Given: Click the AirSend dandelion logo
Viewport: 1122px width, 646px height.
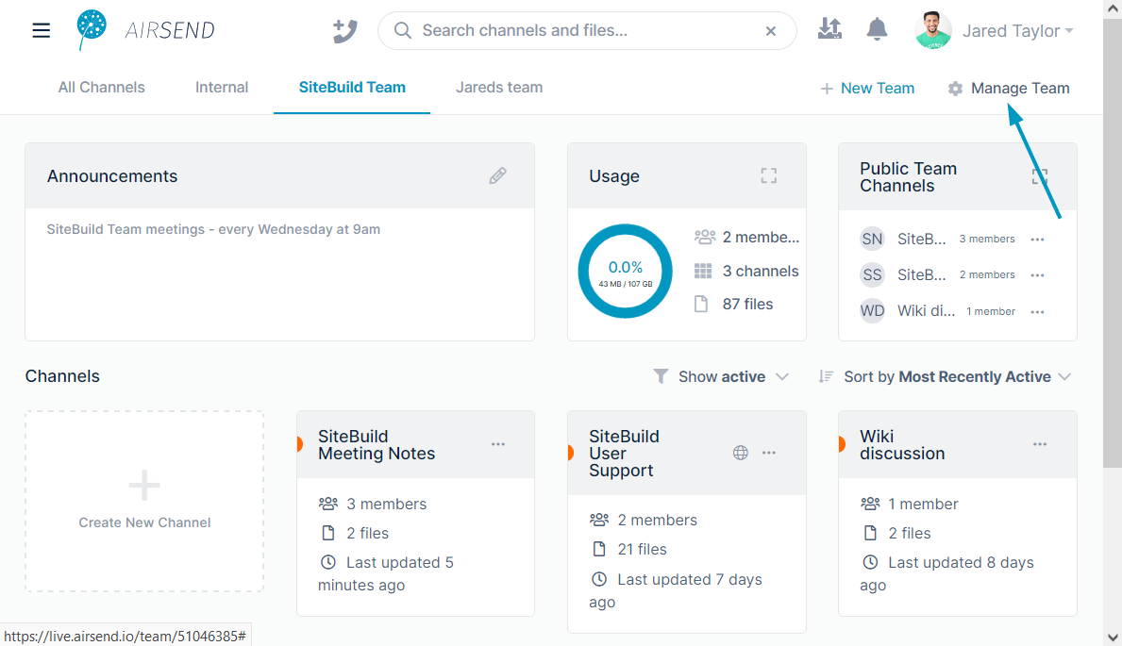Looking at the screenshot, I should click(92, 29).
